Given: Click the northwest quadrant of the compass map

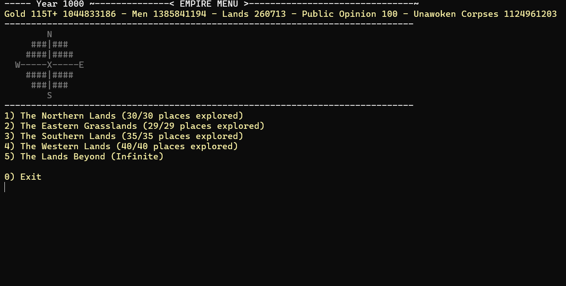Looking at the screenshot, I should 37,50.
